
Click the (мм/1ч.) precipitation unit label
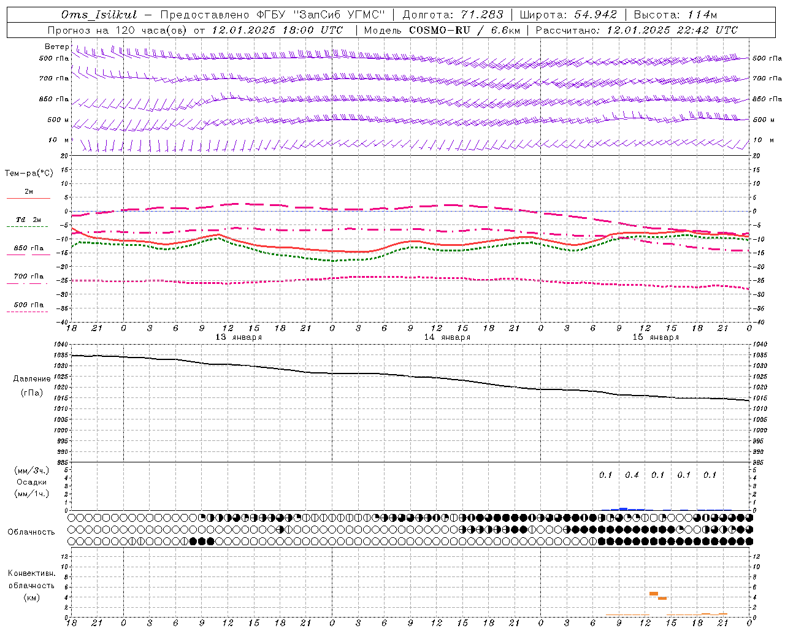32,494
